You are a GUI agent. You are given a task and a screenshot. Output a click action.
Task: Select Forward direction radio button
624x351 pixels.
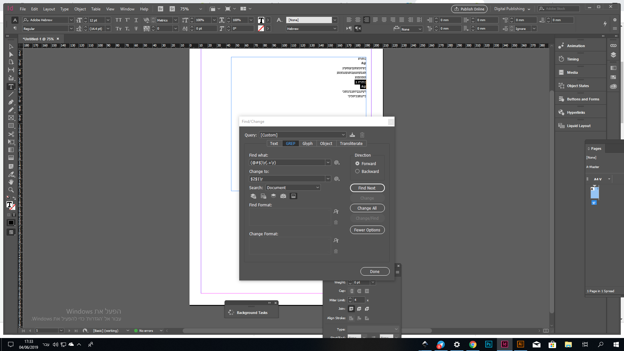click(x=357, y=163)
